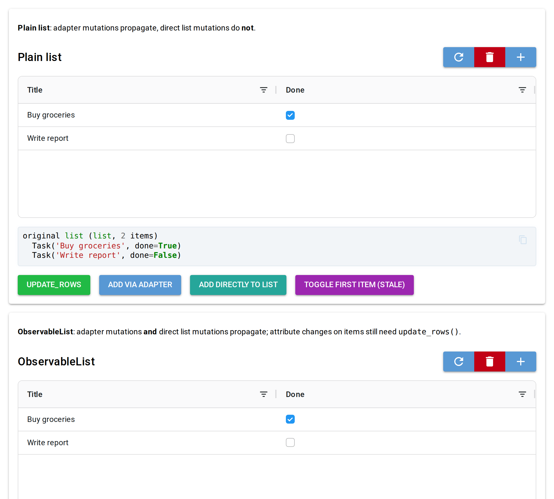The width and height of the screenshot is (554, 499).
Task: Click ADD VIA ADAPTER button
Action: [x=140, y=285]
